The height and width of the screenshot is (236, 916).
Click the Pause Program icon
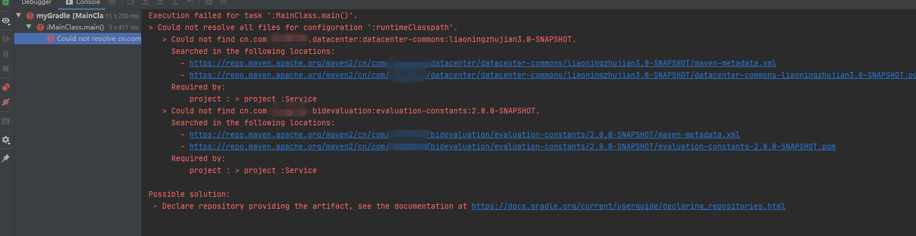pos(6,53)
